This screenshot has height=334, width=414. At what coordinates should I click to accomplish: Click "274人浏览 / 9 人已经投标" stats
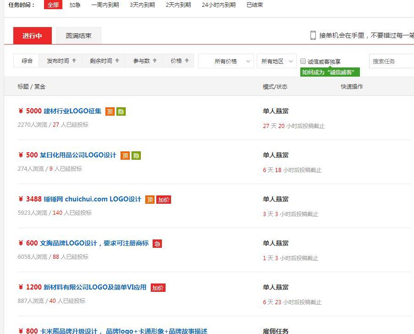(50, 169)
